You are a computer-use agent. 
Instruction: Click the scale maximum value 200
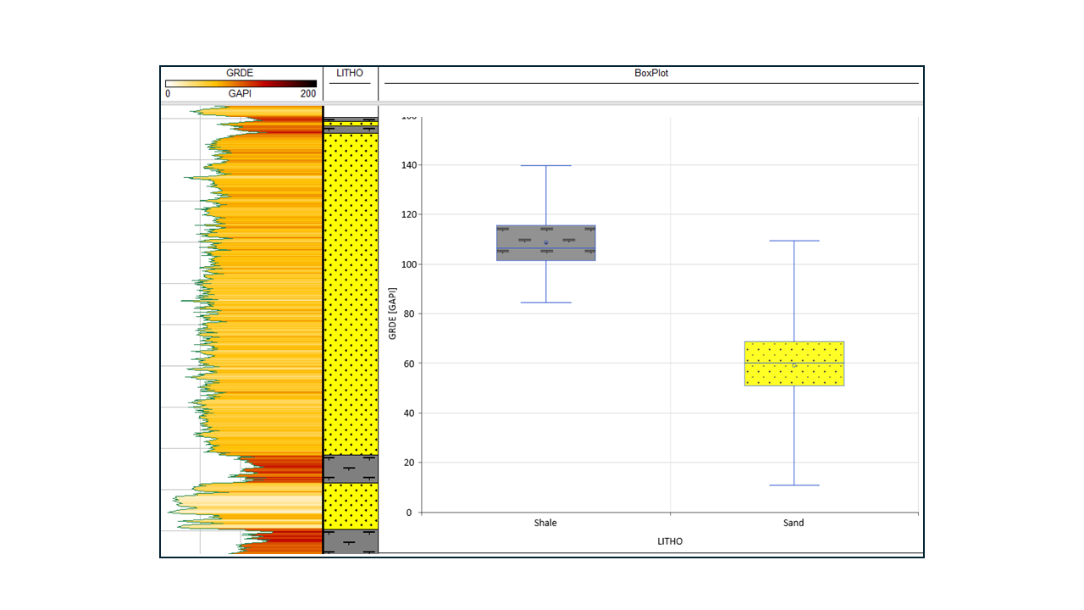(x=308, y=94)
